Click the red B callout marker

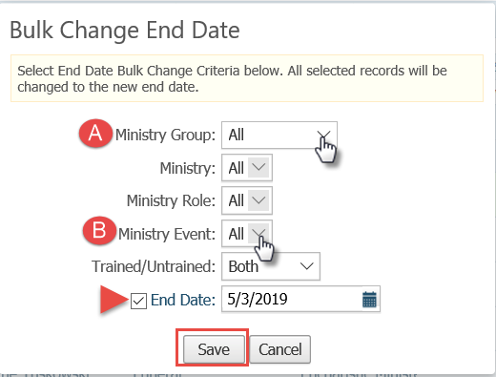[x=99, y=231]
